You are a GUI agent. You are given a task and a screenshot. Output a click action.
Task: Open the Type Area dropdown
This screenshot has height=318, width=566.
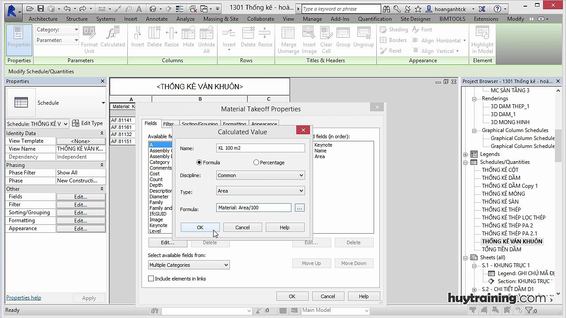point(260,191)
